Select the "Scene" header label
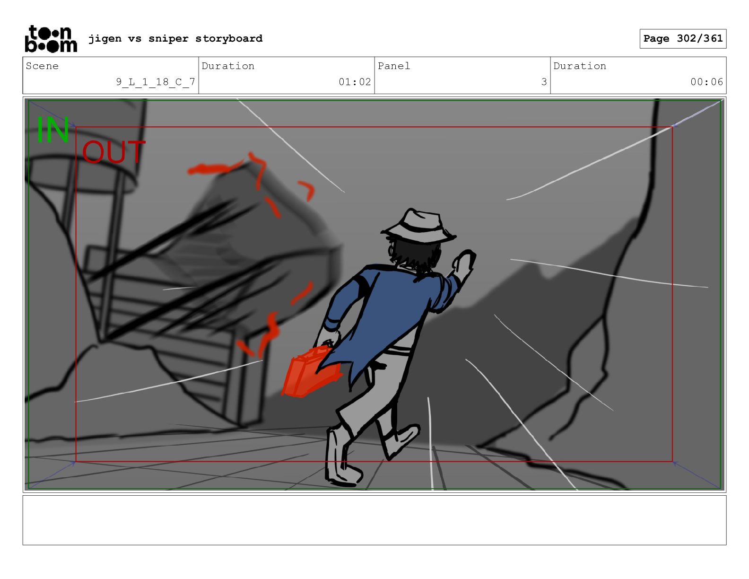The height and width of the screenshot is (579, 749). [43, 66]
